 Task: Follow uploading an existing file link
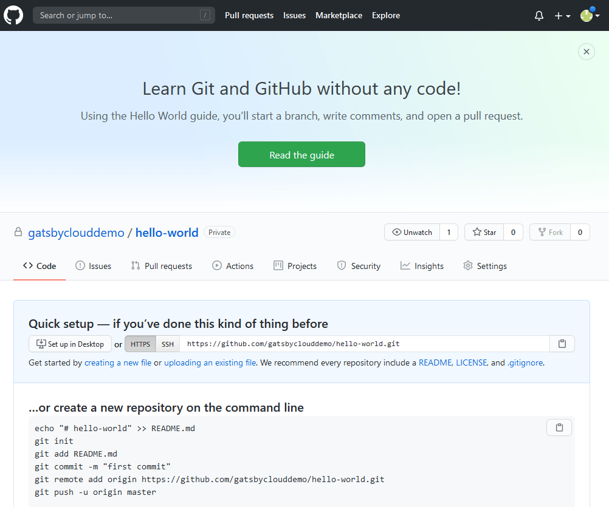(x=210, y=362)
